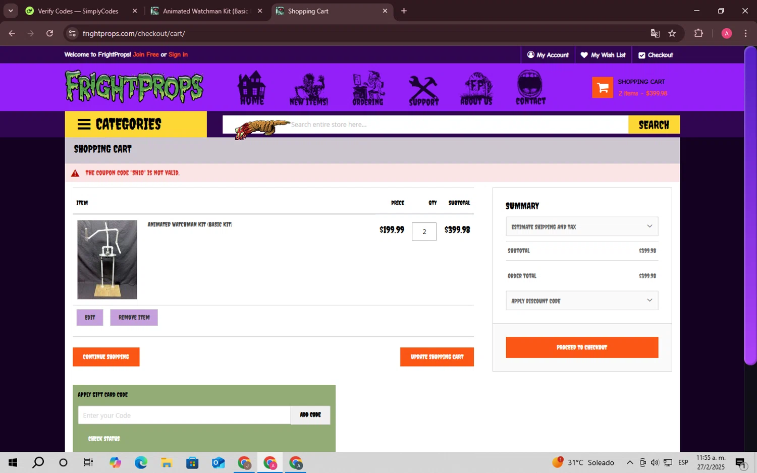Image resolution: width=757 pixels, height=473 pixels.
Task: Click the address bar URL
Action: (134, 33)
